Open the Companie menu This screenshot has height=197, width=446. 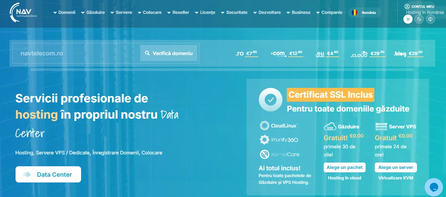coord(329,13)
